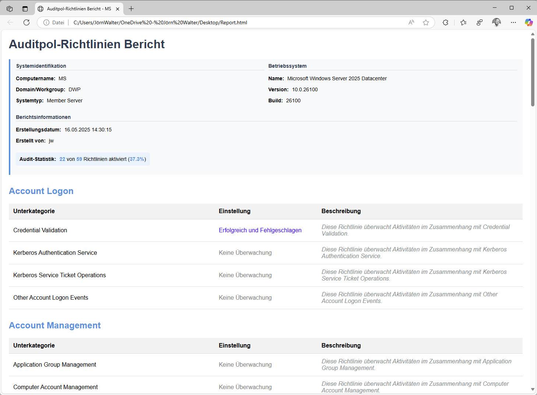The image size is (537, 395).
Task: Close the Auditpol-Richtlinien Bericht tab
Action: pyautogui.click(x=118, y=9)
